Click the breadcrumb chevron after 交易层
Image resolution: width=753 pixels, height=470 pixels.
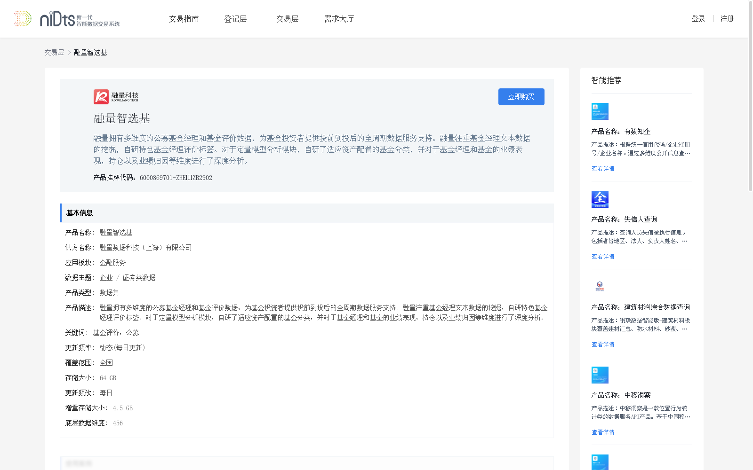click(x=69, y=53)
